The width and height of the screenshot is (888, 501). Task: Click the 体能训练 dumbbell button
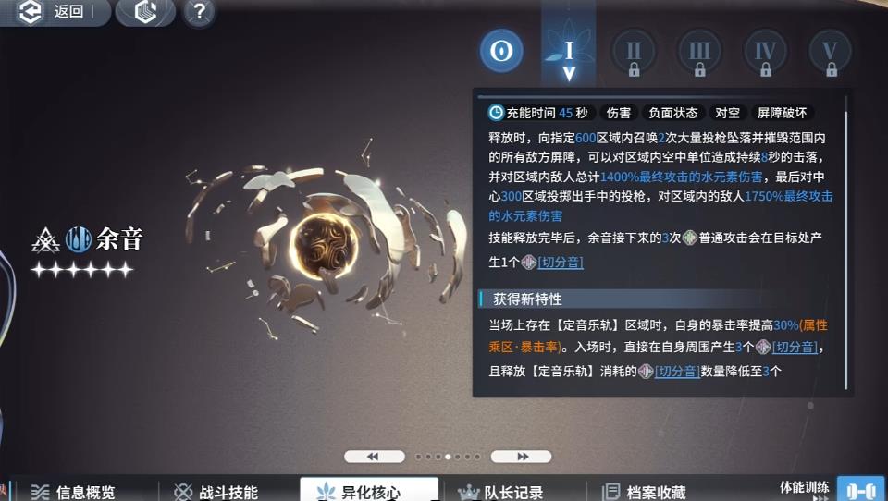pos(861,488)
